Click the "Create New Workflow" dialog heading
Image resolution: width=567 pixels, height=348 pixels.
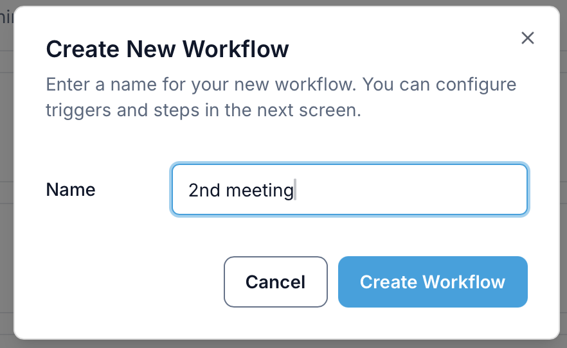click(167, 49)
